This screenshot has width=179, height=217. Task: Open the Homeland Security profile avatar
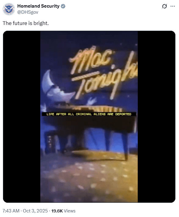[x=9, y=9]
